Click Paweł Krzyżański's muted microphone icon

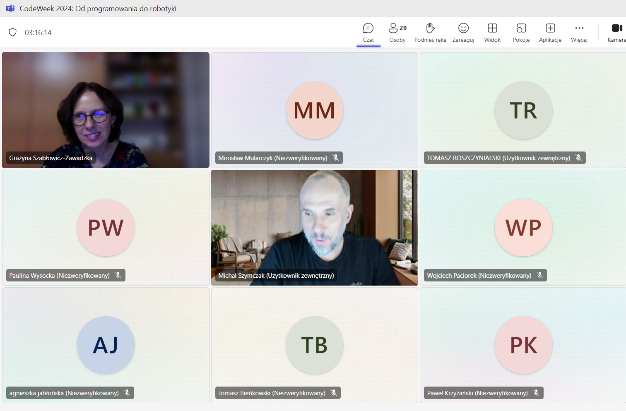[x=536, y=393]
